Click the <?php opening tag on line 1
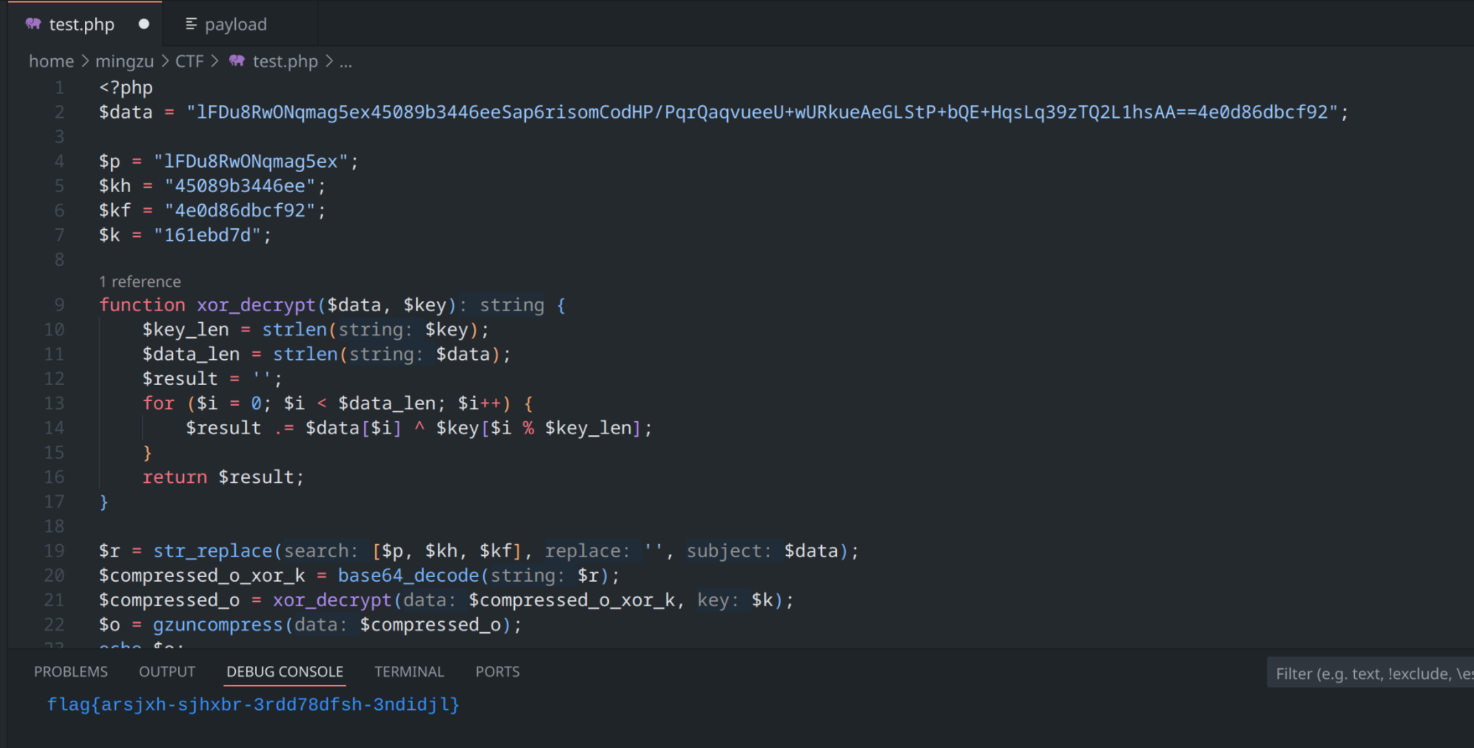1474x748 pixels. point(126,87)
